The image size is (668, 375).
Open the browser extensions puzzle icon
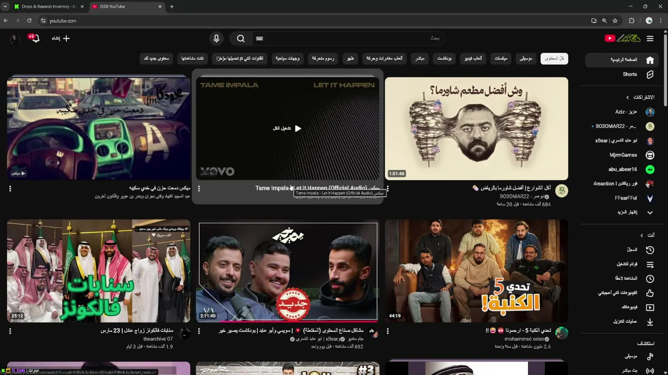coord(631,21)
